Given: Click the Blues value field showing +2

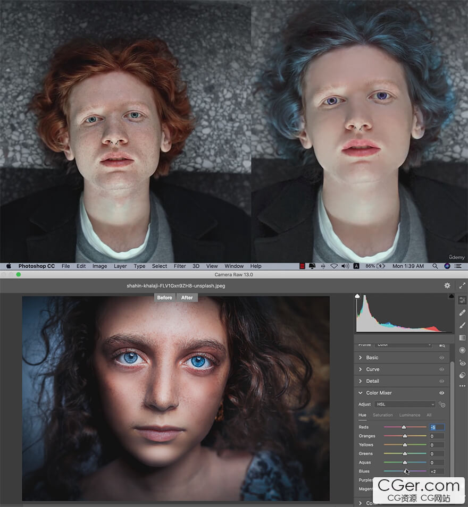Looking at the screenshot, I should [x=437, y=471].
